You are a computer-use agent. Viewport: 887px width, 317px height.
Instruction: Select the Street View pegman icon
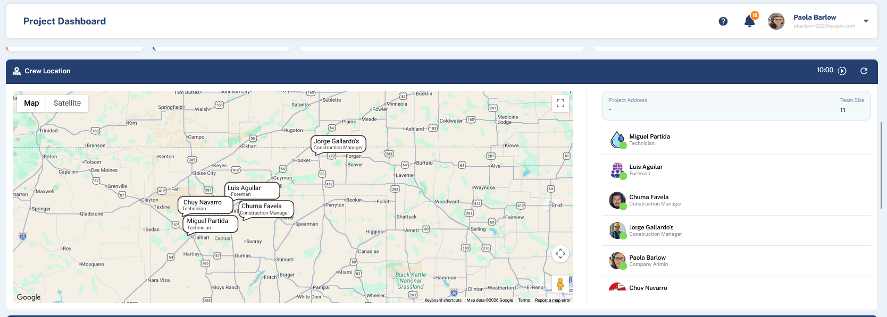coord(560,284)
